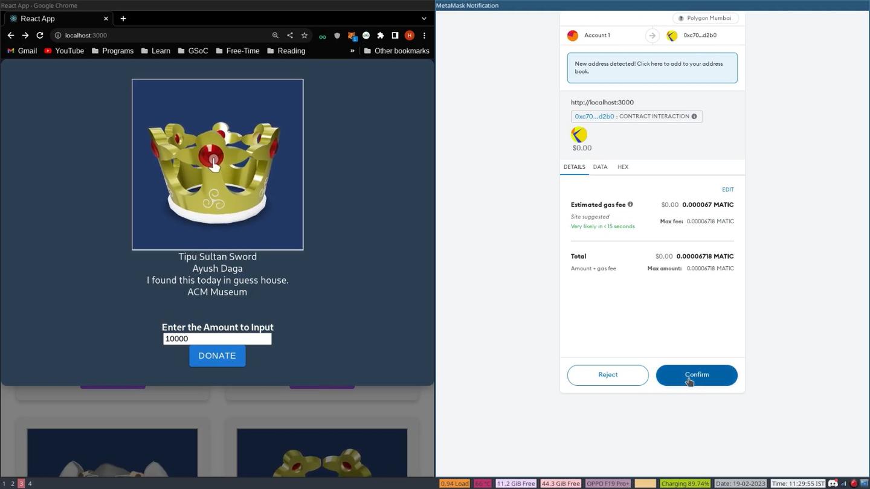Click the Chrome back arrow
Image resolution: width=870 pixels, height=489 pixels.
point(11,36)
